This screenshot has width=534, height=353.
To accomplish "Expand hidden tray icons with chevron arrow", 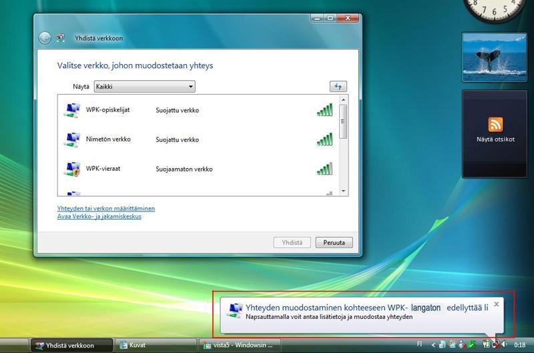I will tap(433, 345).
